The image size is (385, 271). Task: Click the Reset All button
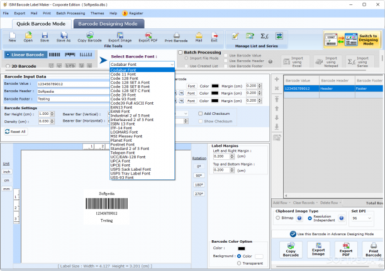click(16, 132)
